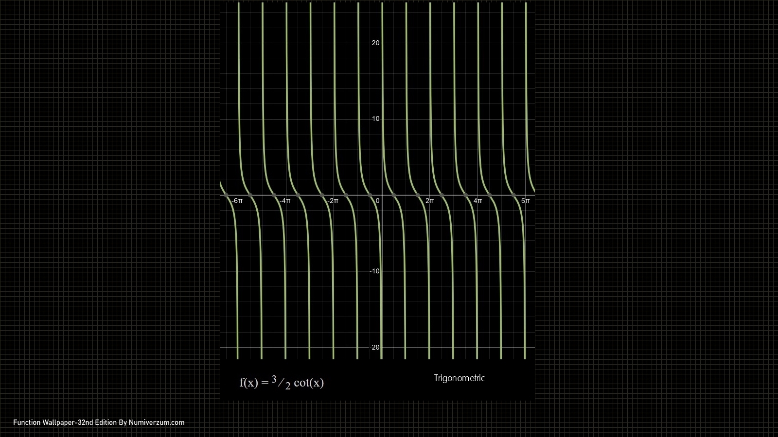Click the 20 label on the y-axis
This screenshot has height=437, width=778.
click(375, 43)
